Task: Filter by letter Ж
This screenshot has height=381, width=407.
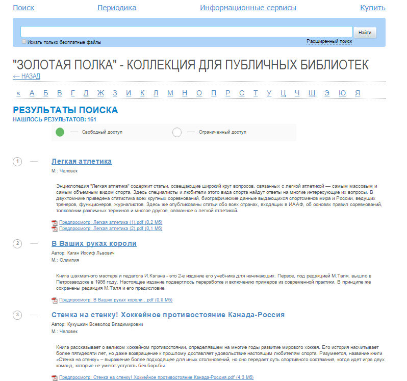Action: [x=100, y=93]
